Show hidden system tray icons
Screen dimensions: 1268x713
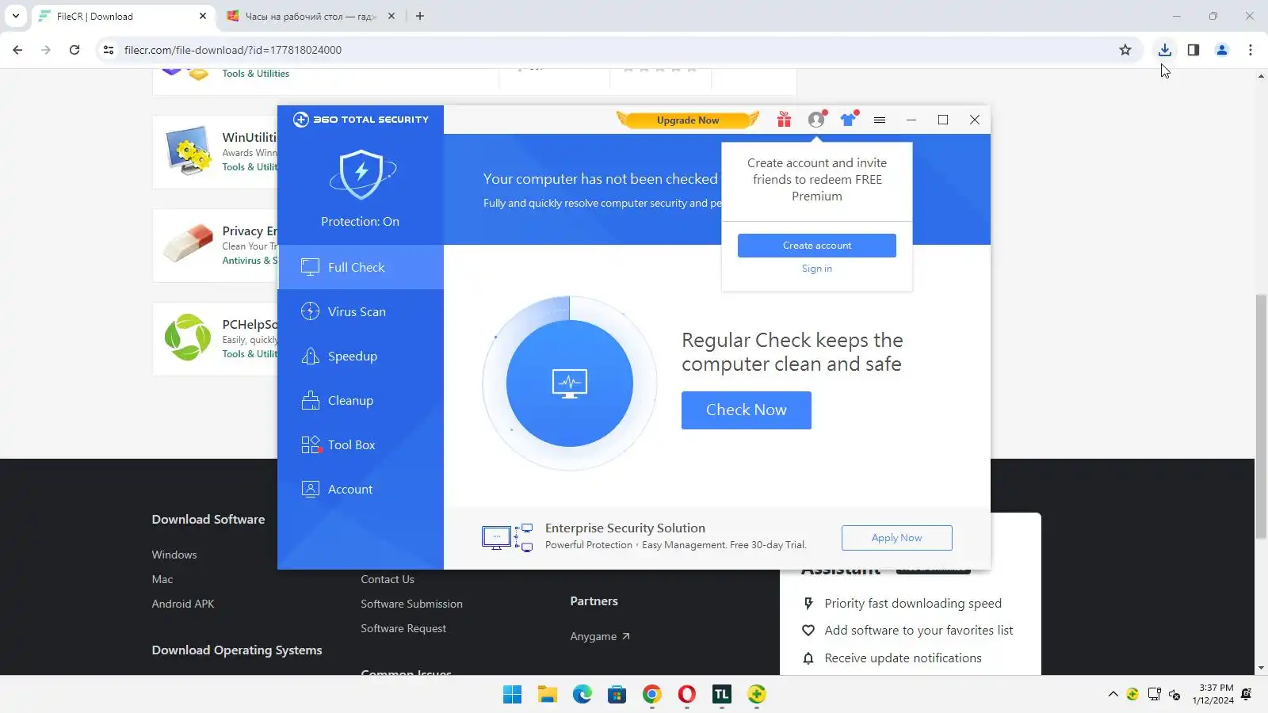click(x=1113, y=695)
